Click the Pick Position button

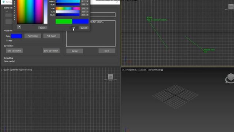coord(33,36)
